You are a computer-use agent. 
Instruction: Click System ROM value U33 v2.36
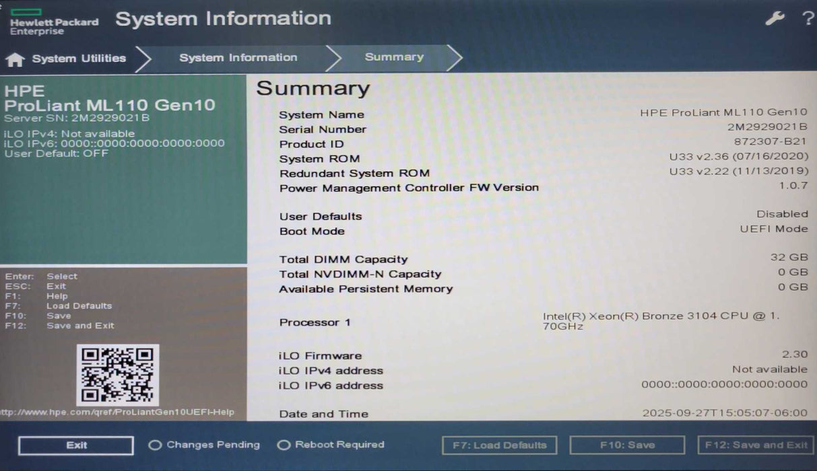(738, 157)
